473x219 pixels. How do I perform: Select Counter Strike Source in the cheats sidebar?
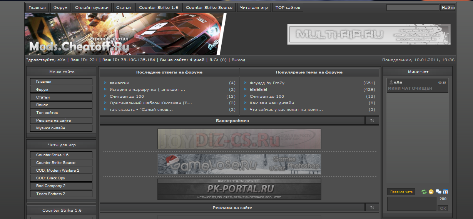pyautogui.click(x=61, y=162)
